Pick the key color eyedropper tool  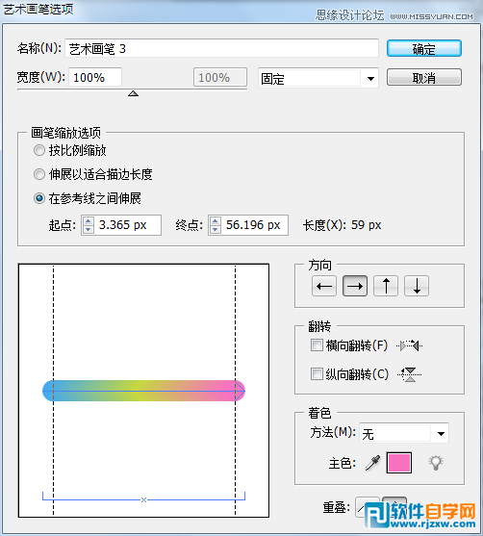click(372, 463)
